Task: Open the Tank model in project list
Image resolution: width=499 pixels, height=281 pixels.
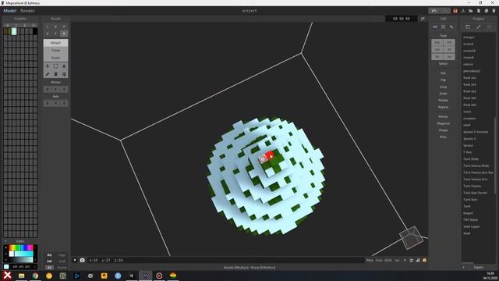Action: pos(467,206)
